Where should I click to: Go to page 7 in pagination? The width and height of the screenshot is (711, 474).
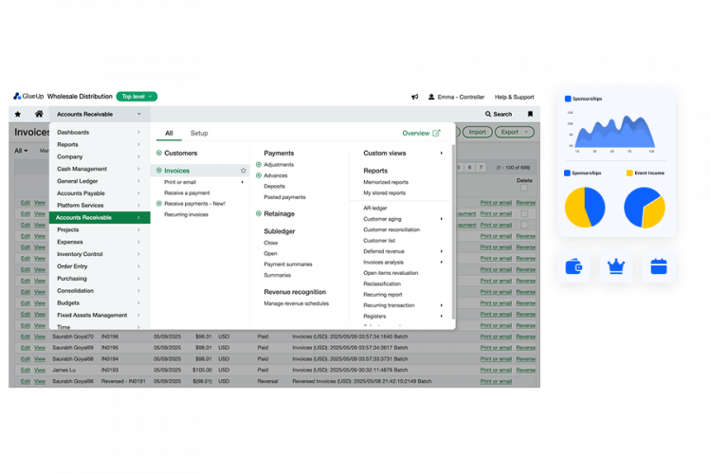pyautogui.click(x=481, y=168)
